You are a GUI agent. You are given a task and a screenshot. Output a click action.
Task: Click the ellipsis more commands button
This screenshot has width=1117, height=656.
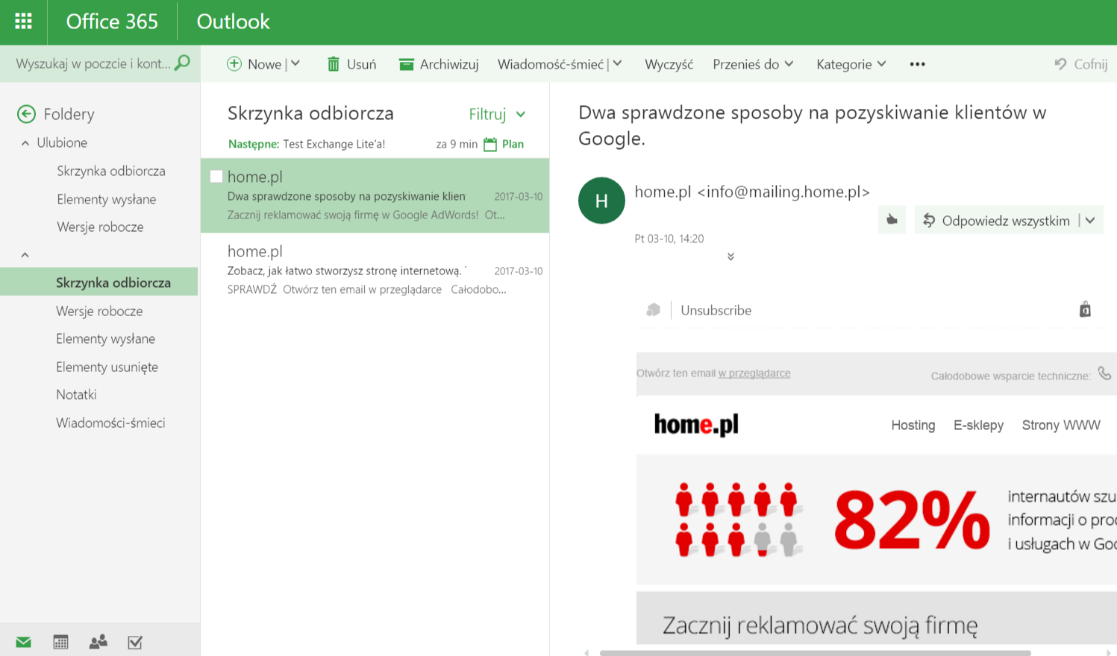(917, 64)
